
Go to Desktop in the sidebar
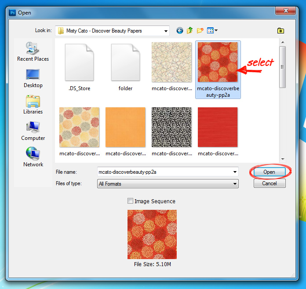point(33,78)
